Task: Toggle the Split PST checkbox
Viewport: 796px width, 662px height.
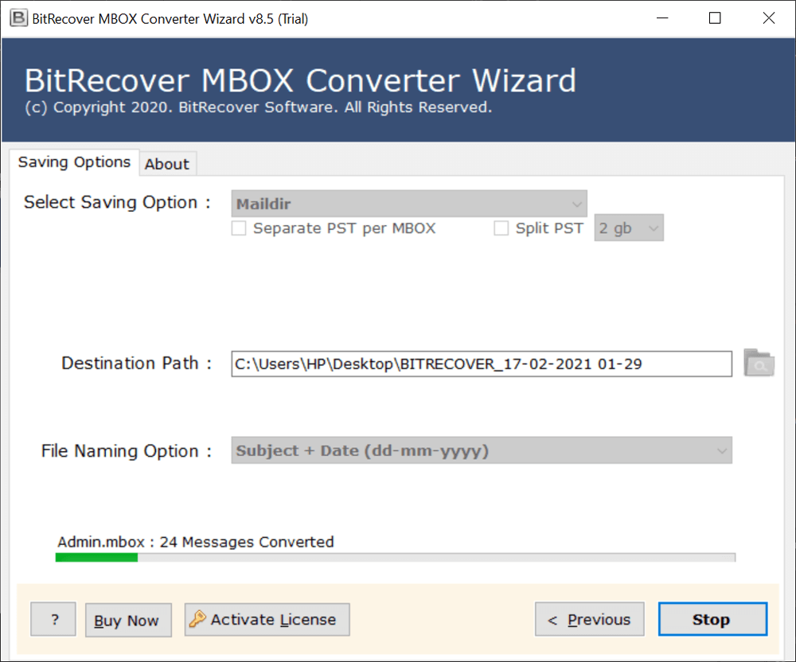Action: coord(501,228)
